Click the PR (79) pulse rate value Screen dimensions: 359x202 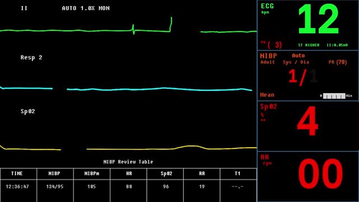pos(338,62)
